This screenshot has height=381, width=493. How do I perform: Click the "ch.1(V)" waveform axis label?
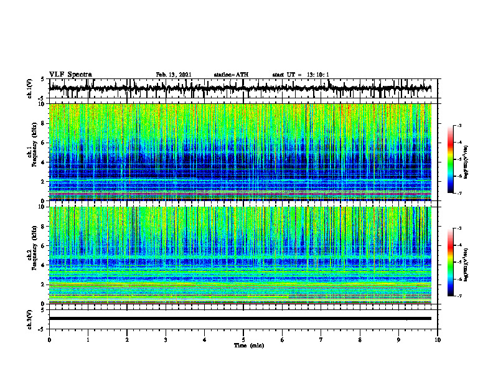pyautogui.click(x=30, y=88)
